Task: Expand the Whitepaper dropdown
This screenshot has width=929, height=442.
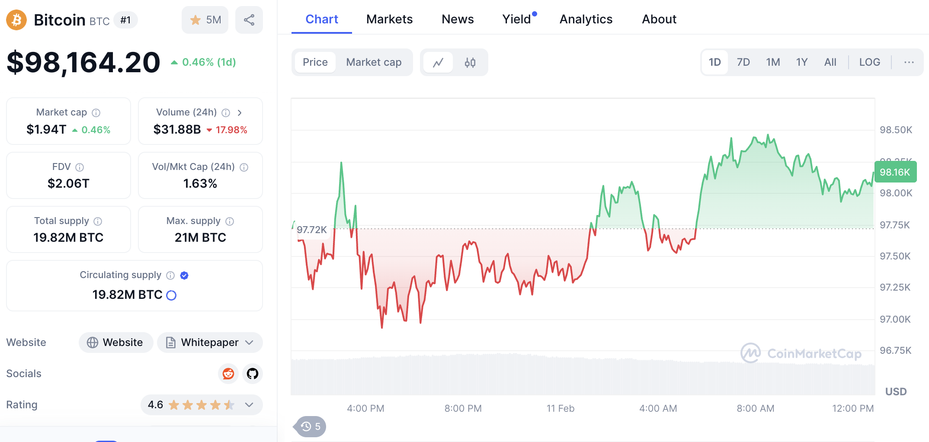Action: tap(210, 343)
